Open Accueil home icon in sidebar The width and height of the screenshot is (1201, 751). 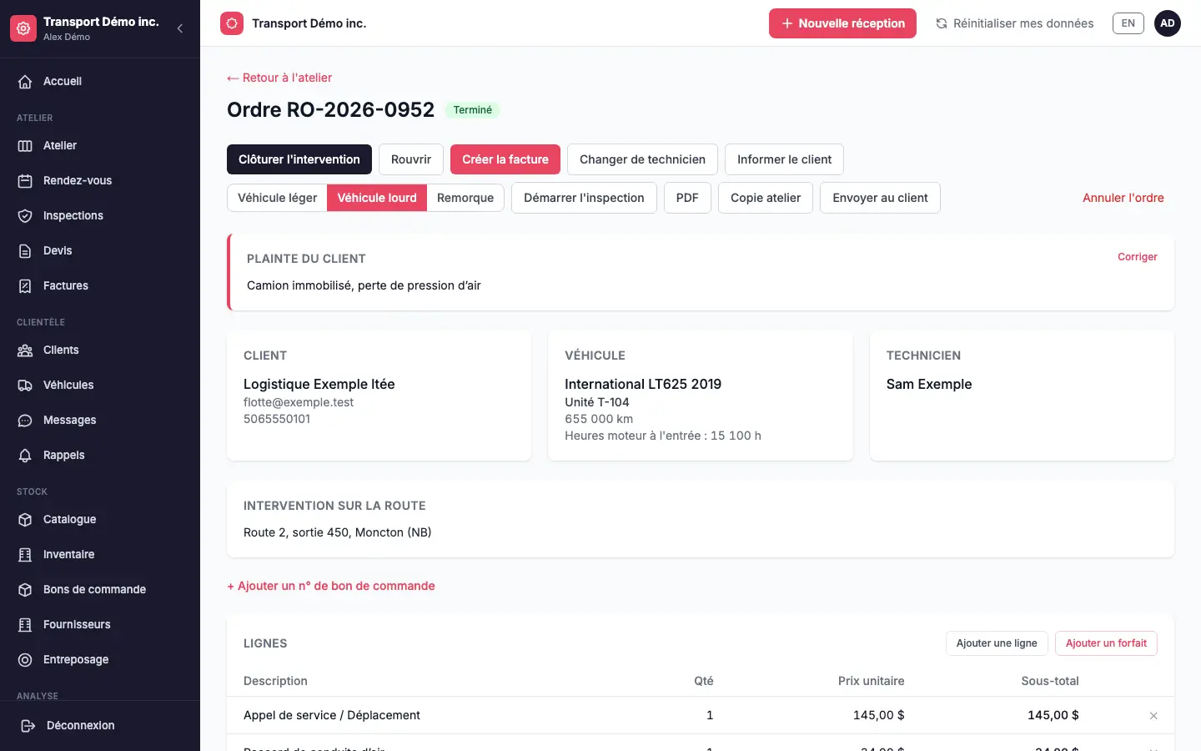(25, 81)
